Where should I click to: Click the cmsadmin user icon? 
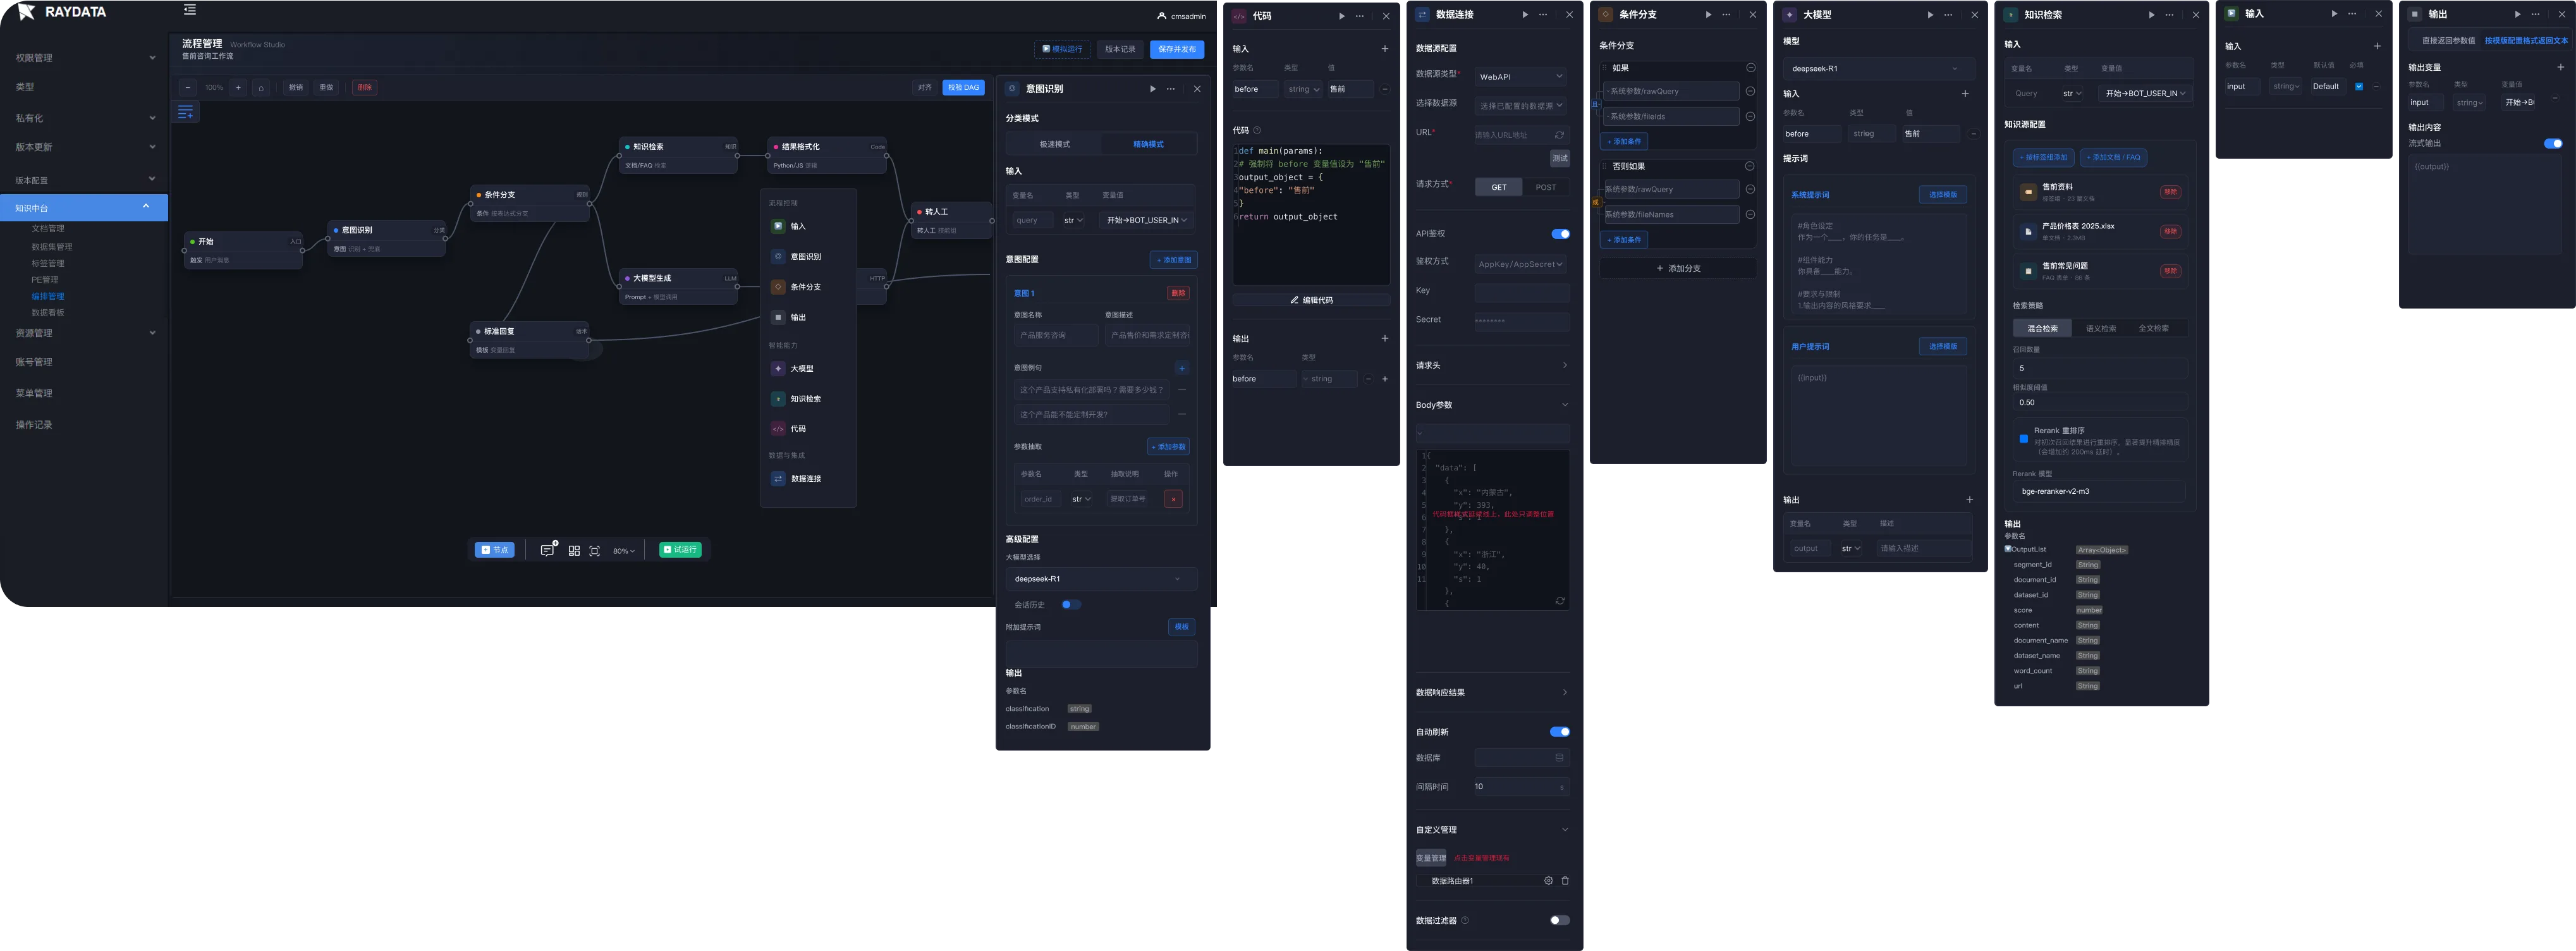click(1161, 16)
